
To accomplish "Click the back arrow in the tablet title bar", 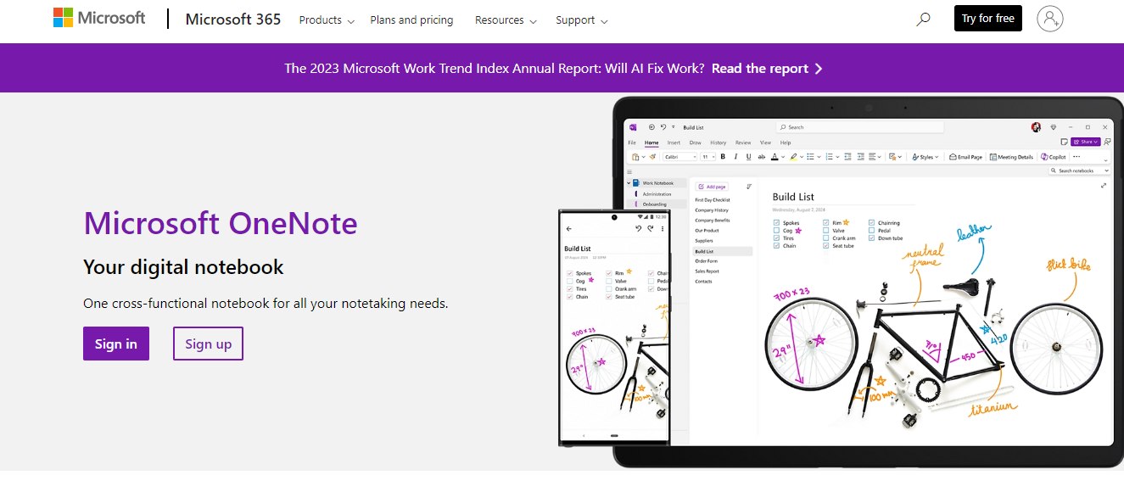I will pos(651,127).
